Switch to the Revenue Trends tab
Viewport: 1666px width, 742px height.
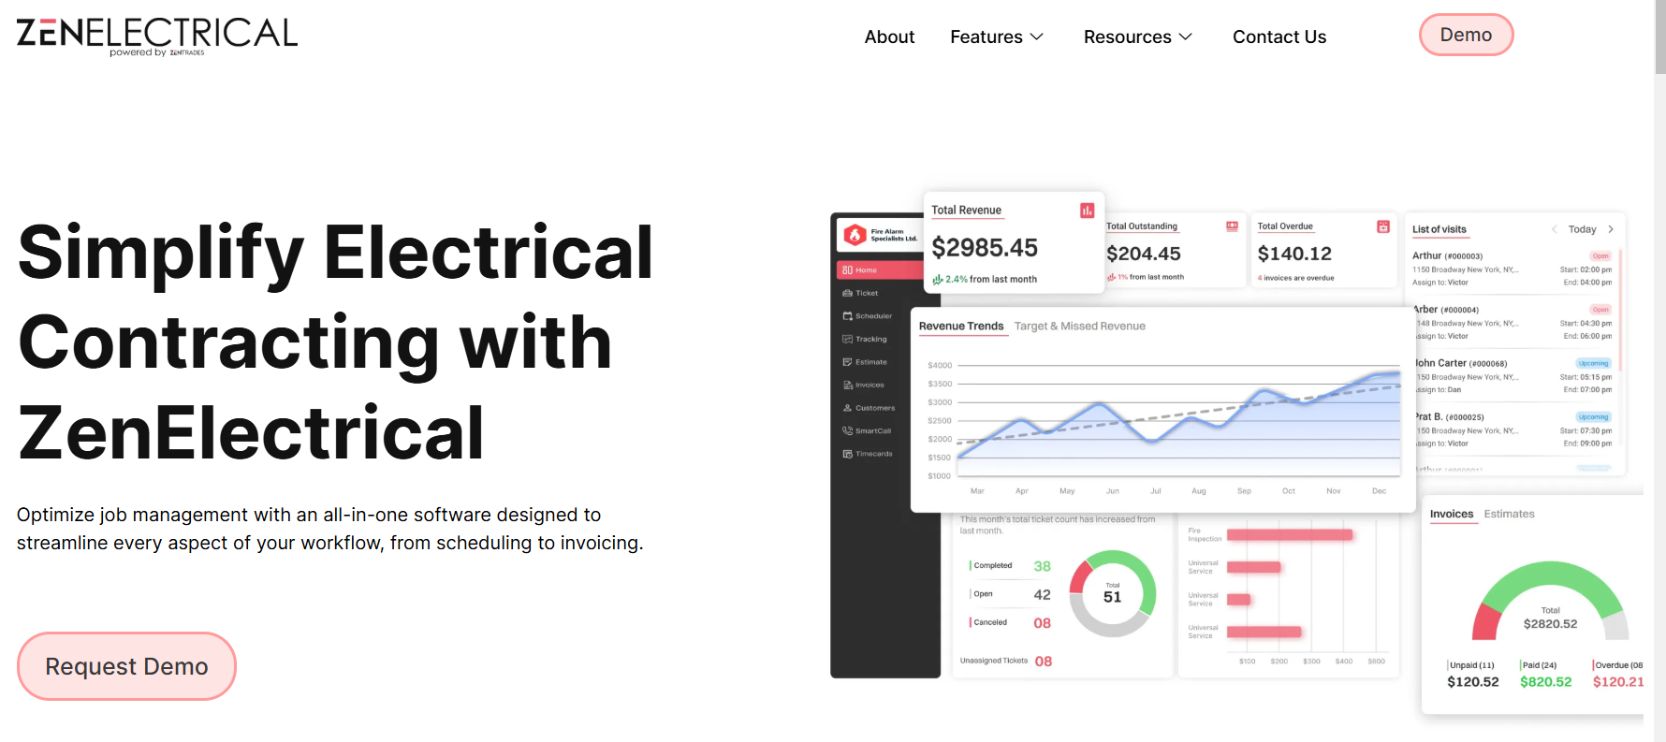point(961,326)
